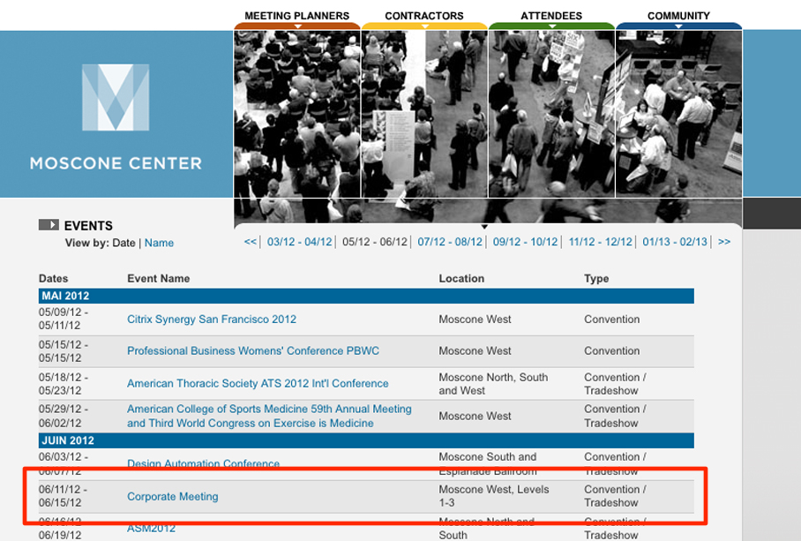Click the Events arrow icon
The image size is (801, 541).
(49, 225)
